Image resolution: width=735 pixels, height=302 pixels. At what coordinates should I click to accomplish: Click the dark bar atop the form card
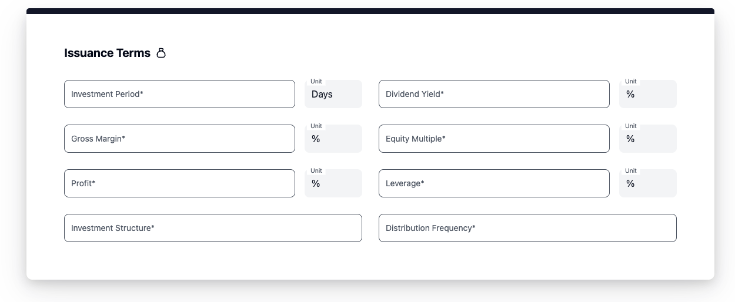tap(370, 11)
